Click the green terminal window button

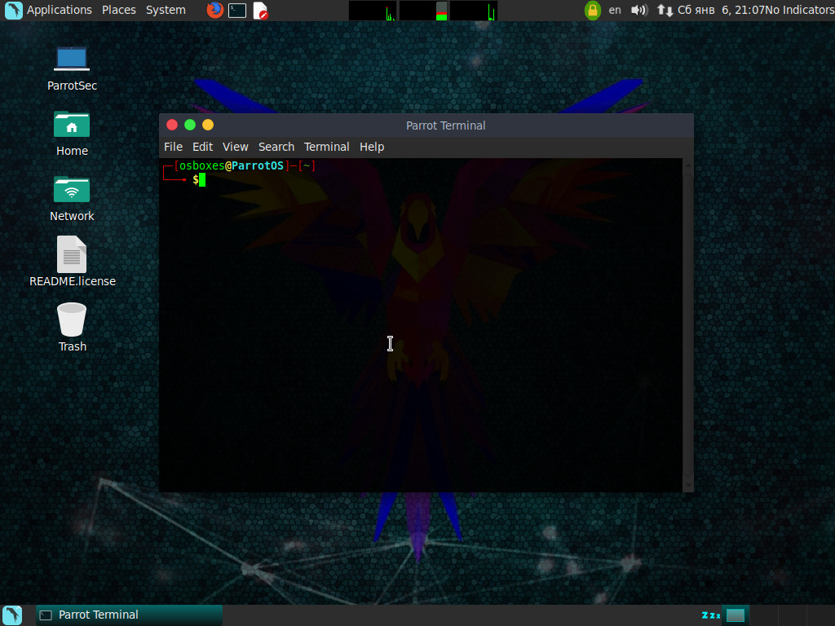(190, 125)
